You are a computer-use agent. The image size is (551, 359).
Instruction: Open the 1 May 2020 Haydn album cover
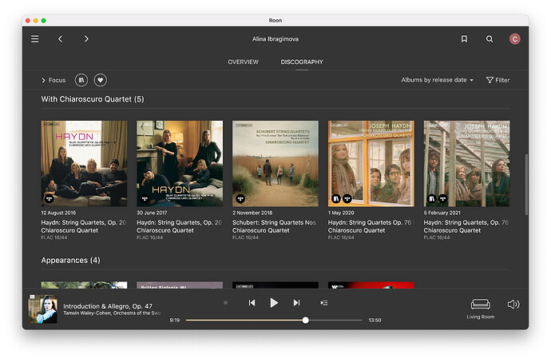tap(371, 164)
